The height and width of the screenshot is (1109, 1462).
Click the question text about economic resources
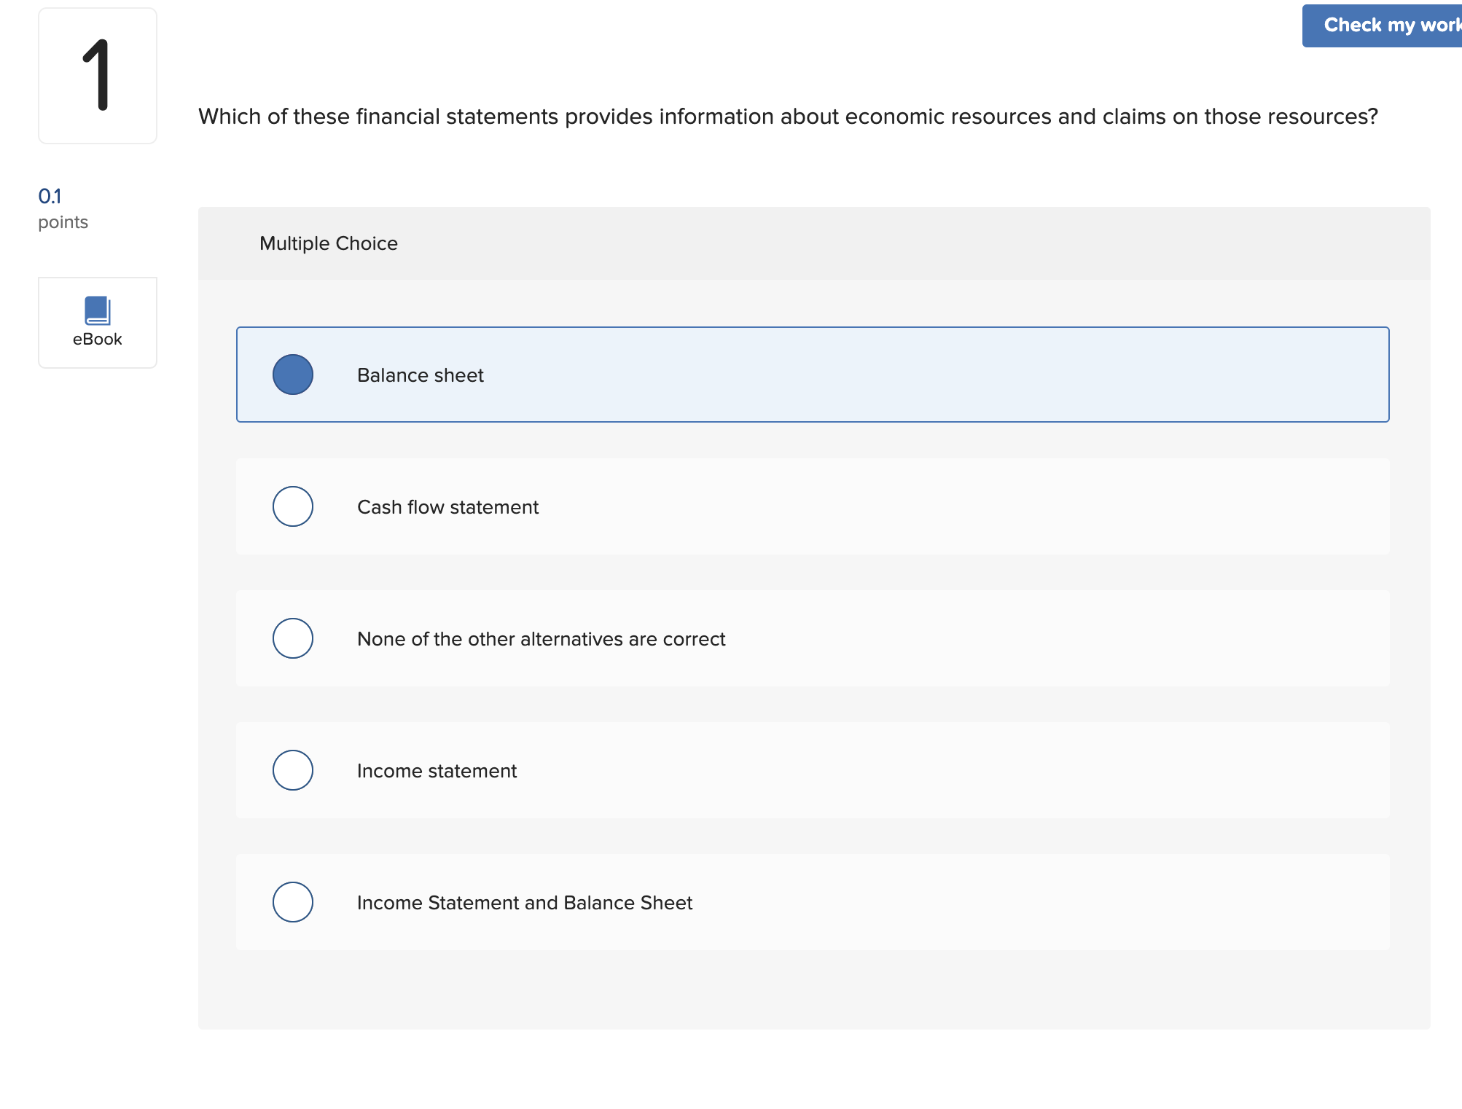click(788, 117)
